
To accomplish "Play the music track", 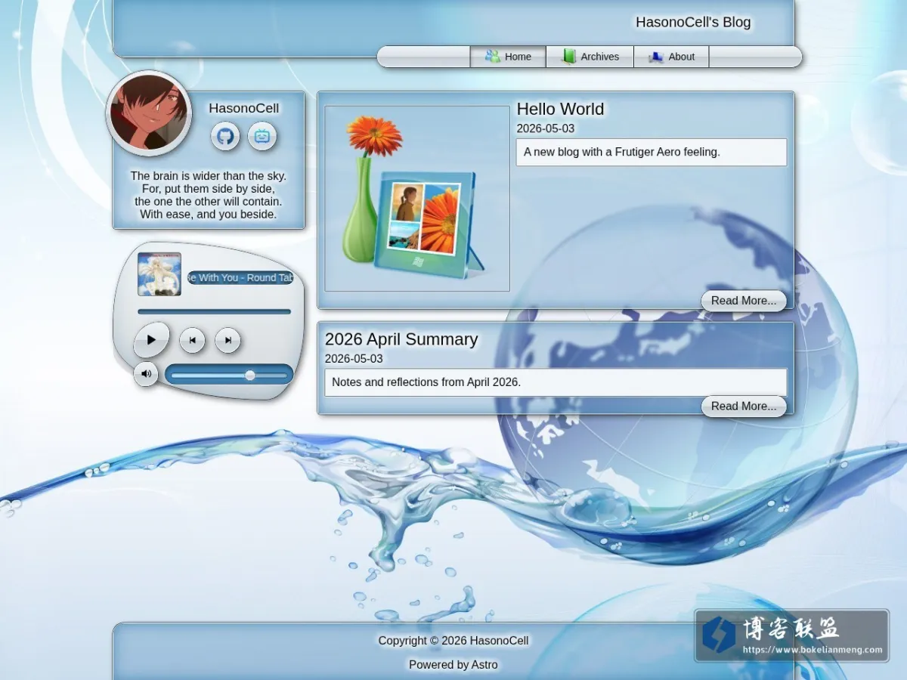I will [151, 340].
